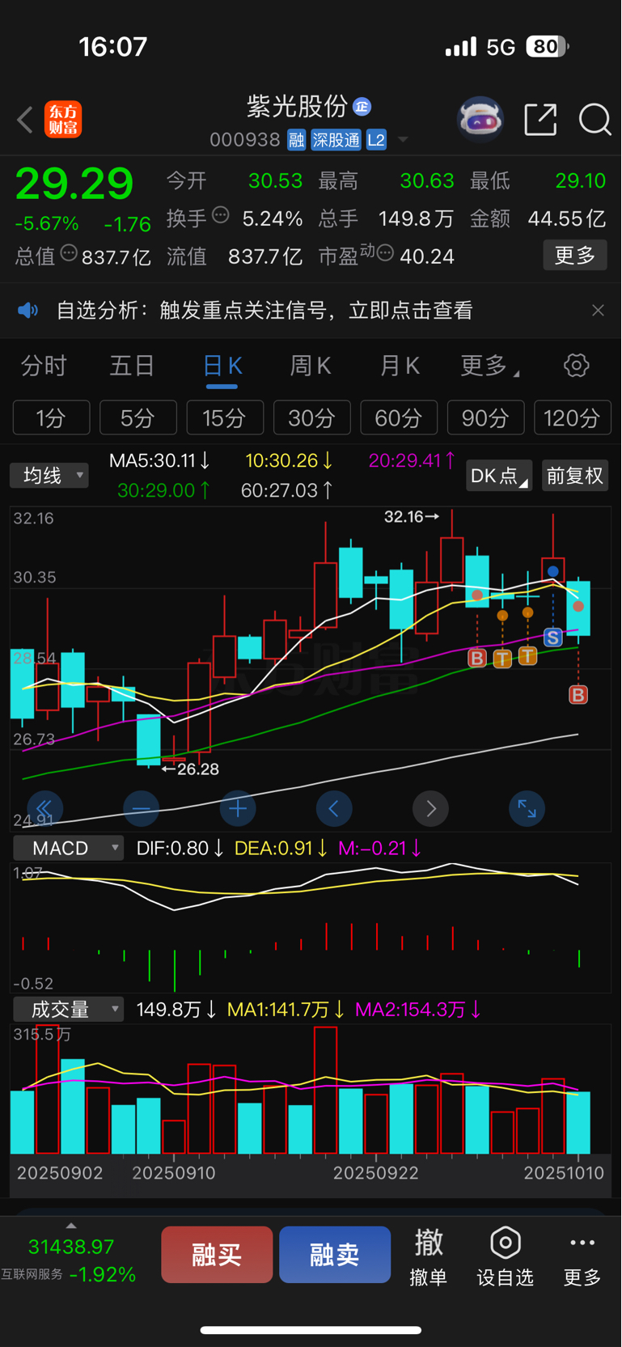Screen dimensions: 622x1347
Task: Tap the speaker announcement icon
Action: coord(28,311)
